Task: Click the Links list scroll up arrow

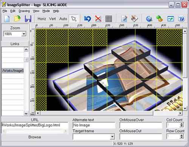Action: [26, 50]
